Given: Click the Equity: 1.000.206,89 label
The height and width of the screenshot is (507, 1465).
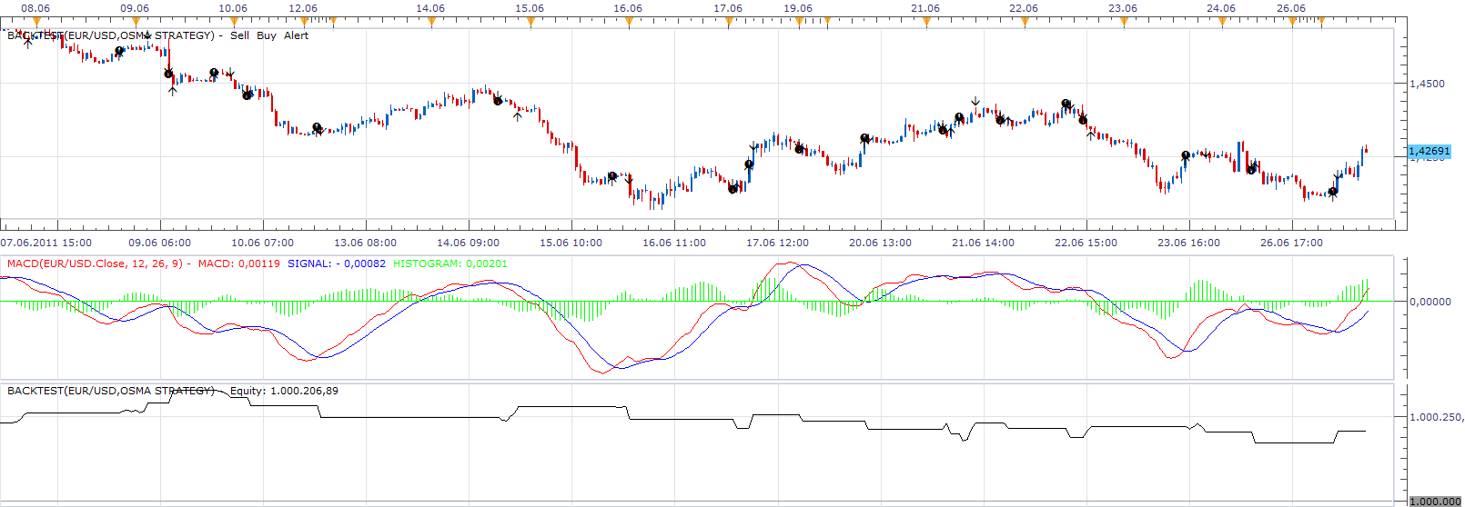Looking at the screenshot, I should pyautogui.click(x=284, y=391).
